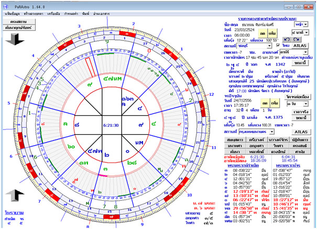Viewport: 317px width, 229px height.
Task: Click the มหาทศา button
Action: click(235, 146)
